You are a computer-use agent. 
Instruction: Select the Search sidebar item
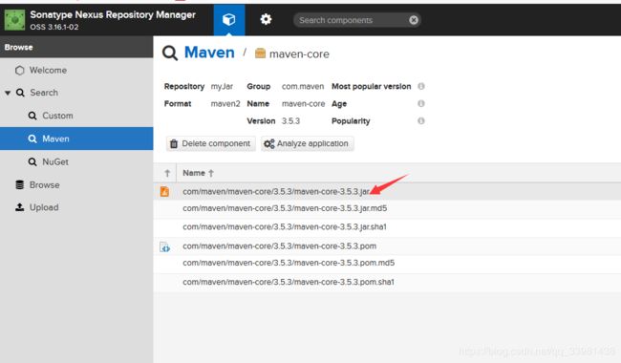pos(44,93)
